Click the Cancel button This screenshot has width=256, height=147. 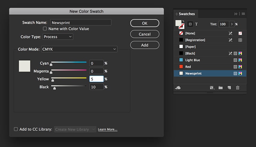(145, 34)
